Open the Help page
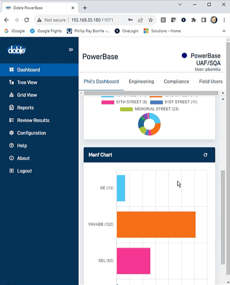The height and width of the screenshot is (285, 230). tap(39, 146)
